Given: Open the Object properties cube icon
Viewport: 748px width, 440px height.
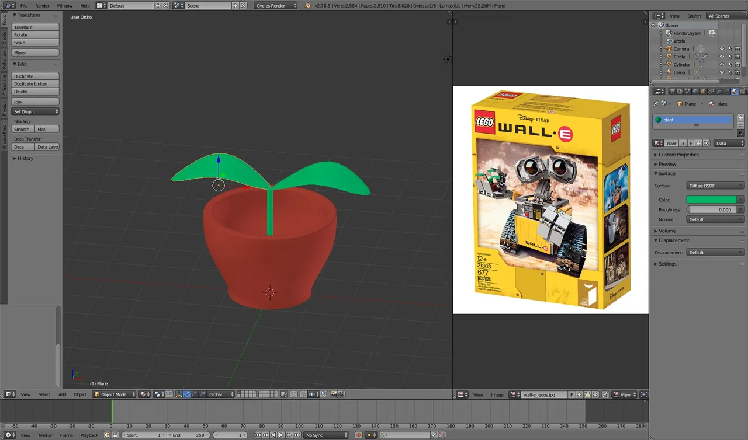Looking at the screenshot, I should tap(703, 91).
